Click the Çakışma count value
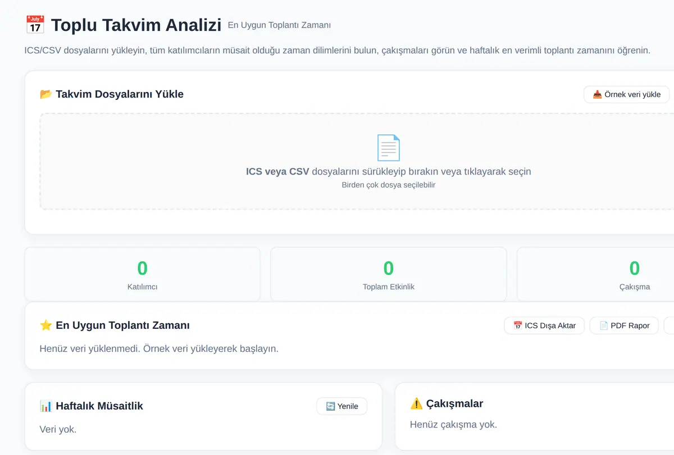The width and height of the screenshot is (674, 455). click(x=635, y=268)
